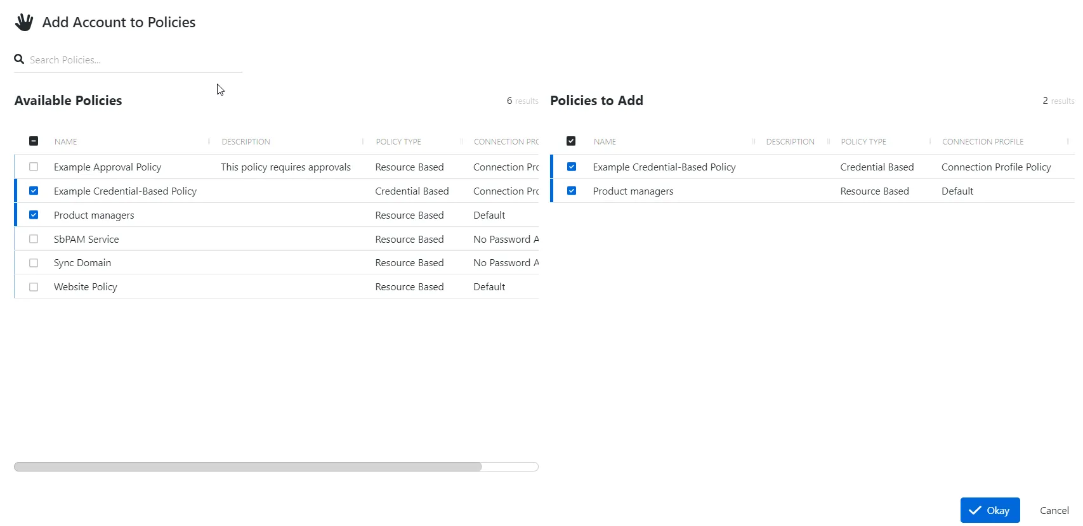Screen dimensions: 1083x526
Task: Uncheck Example Credential-Based Policy in Policies to Add
Action: click(572, 167)
